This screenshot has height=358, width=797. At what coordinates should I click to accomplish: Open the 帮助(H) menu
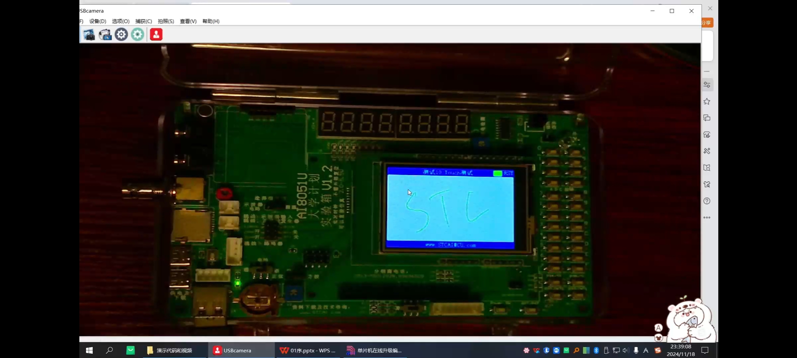pyautogui.click(x=211, y=21)
